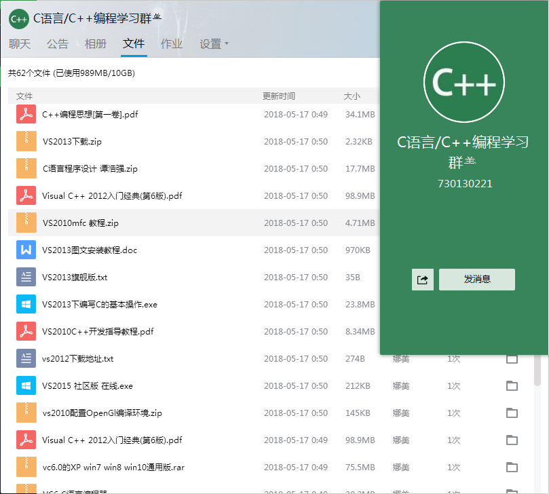Image resolution: width=549 pixels, height=494 pixels.
Task: Click file name VS2013下载.zip
Action: (72, 141)
